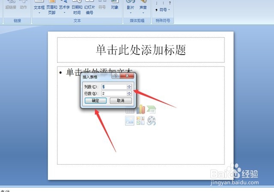Decrease 列数 with the down spinner arrow
Screen dimensions: 274x192
tap(129, 88)
